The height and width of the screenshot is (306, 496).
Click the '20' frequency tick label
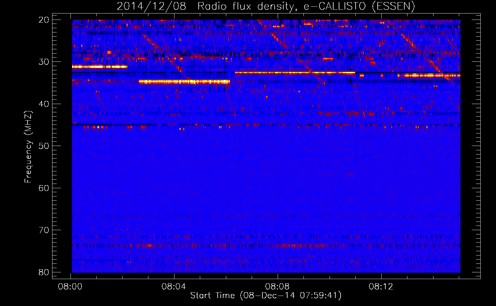[x=44, y=20]
